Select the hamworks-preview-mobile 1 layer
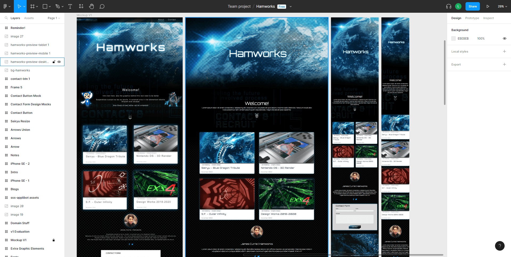 coord(32,53)
